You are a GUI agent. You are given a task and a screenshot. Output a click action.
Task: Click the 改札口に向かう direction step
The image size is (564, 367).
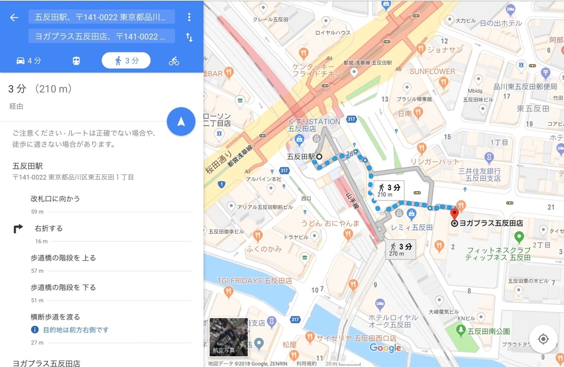(55, 199)
